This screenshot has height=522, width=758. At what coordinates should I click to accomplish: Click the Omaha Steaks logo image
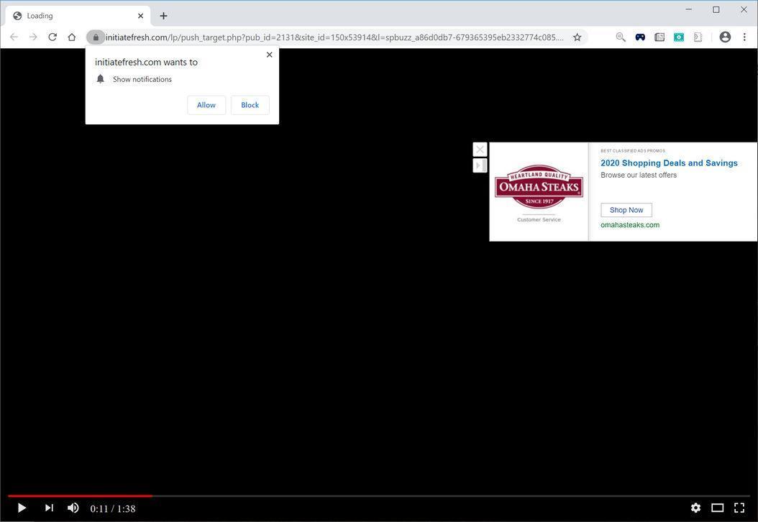(539, 187)
